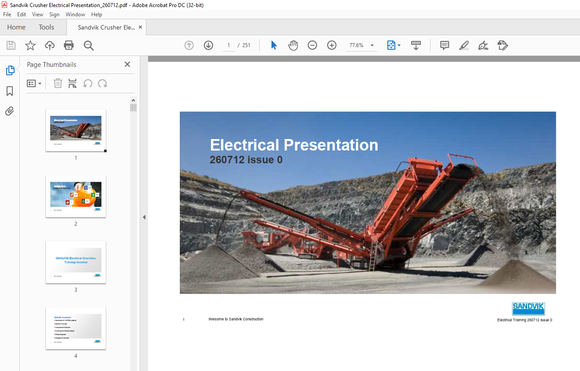Add file to starred favorites
Viewport: 580px width, 371px height.
[x=30, y=45]
